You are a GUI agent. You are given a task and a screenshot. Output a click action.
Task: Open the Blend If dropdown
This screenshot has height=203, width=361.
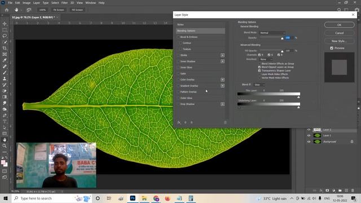click(x=259, y=85)
